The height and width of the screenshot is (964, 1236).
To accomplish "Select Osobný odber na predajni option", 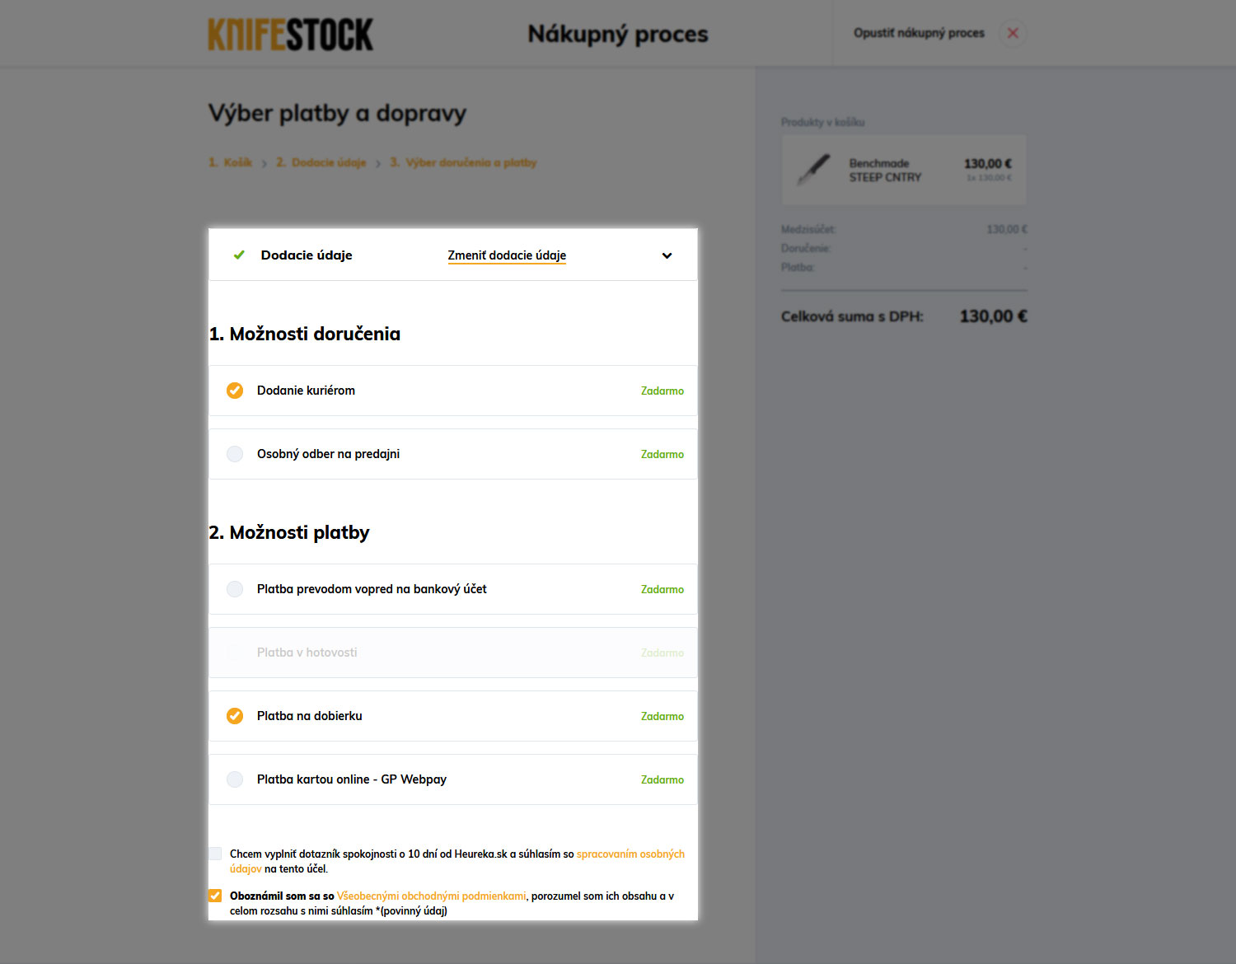I will point(235,454).
